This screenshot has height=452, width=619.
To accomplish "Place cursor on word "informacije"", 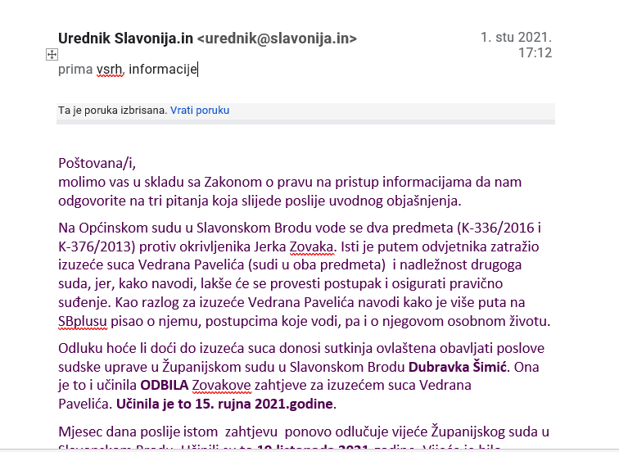I will point(163,70).
